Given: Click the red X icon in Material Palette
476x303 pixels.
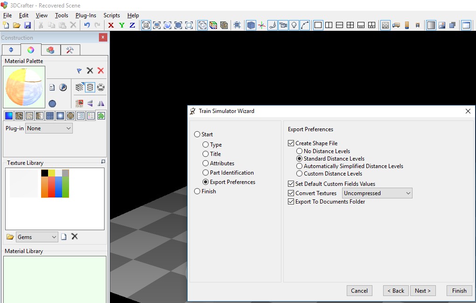Looking at the screenshot, I should [101, 71].
